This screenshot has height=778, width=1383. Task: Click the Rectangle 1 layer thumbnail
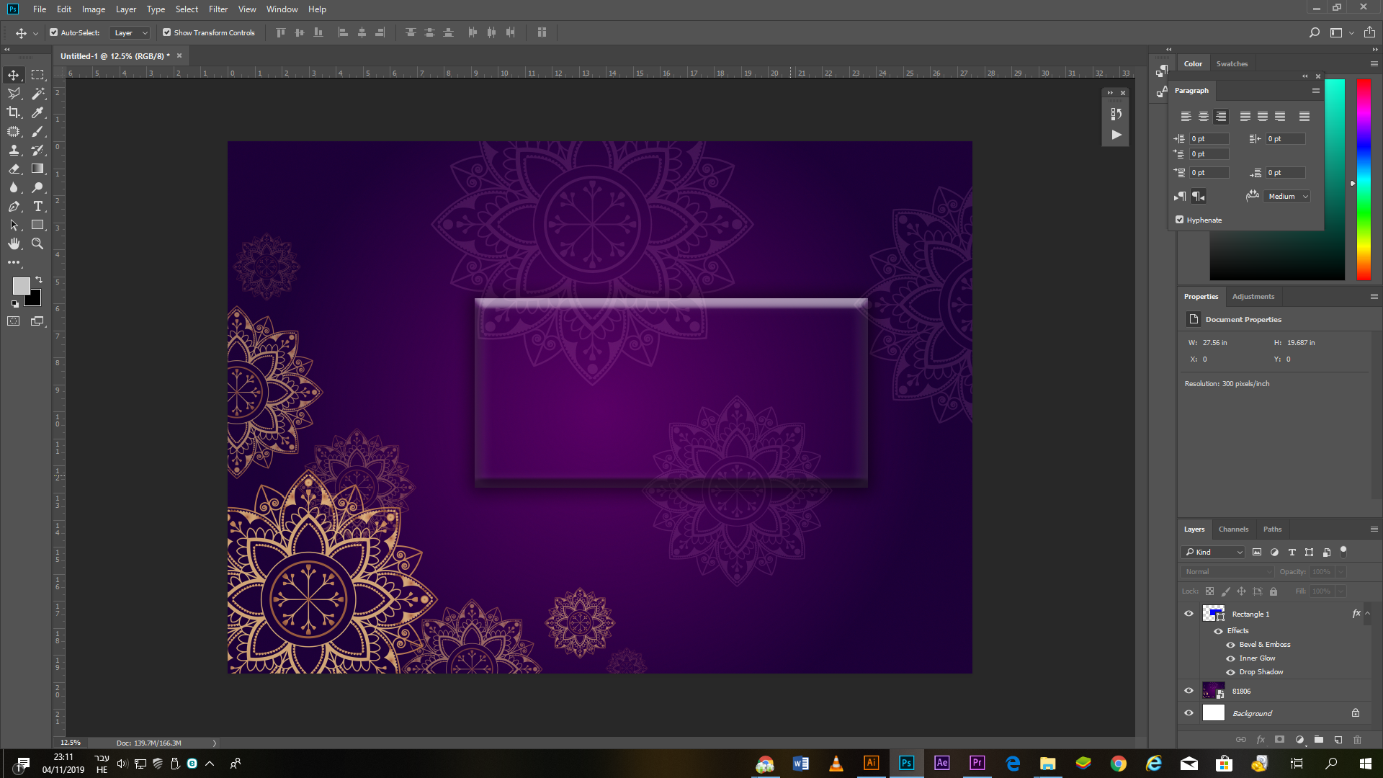click(1214, 613)
